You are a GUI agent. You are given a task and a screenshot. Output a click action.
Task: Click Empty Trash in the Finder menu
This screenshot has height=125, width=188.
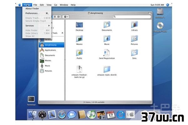click(x=37, y=18)
